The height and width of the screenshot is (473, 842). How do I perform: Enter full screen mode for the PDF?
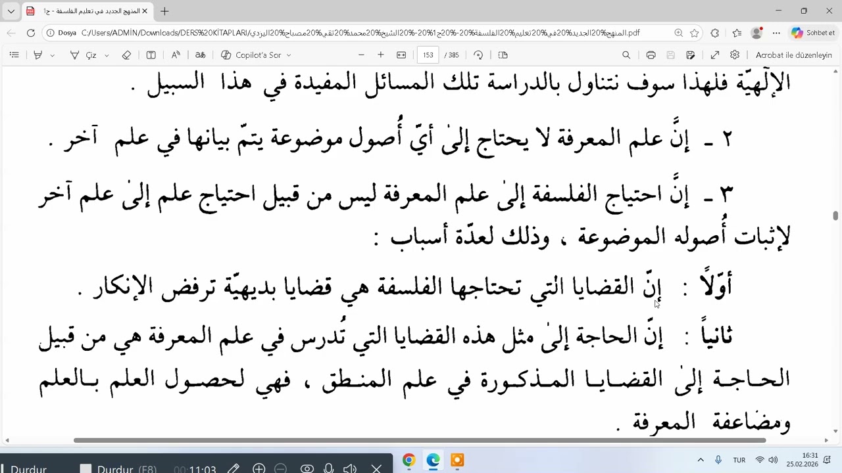(x=715, y=55)
